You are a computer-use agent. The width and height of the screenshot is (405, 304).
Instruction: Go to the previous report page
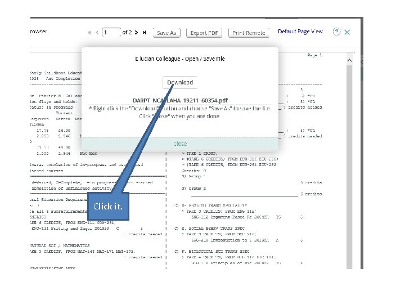click(x=97, y=33)
